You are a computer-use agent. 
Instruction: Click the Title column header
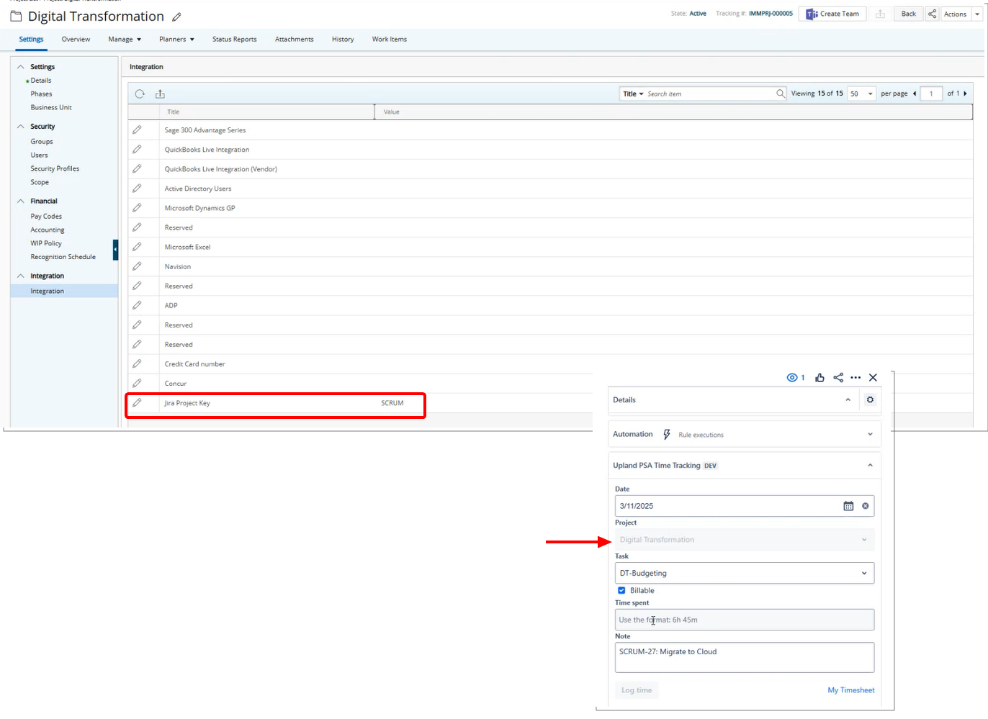click(266, 112)
